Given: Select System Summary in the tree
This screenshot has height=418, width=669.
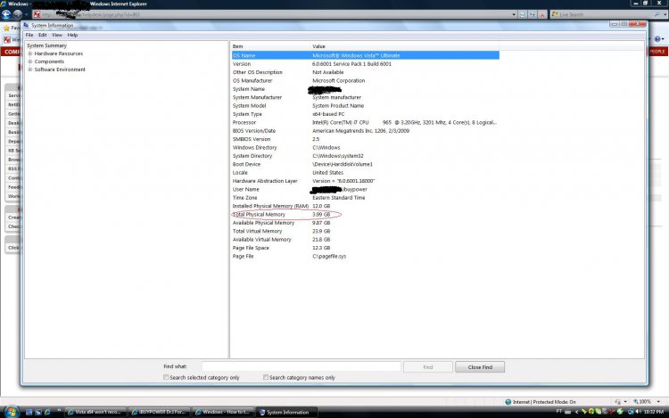Looking at the screenshot, I should tap(47, 45).
